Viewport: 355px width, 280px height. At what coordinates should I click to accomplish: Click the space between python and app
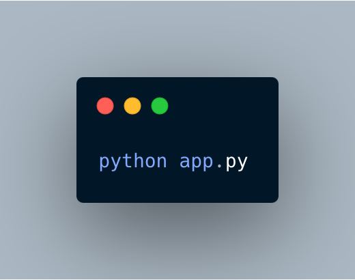(x=173, y=162)
